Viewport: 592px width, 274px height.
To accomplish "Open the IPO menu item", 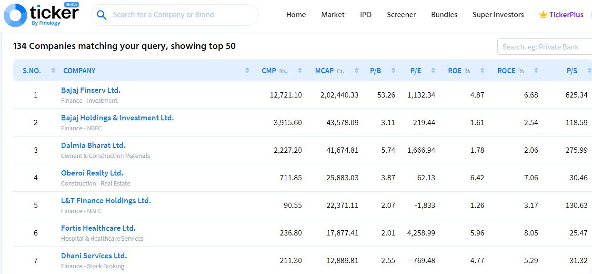I will coord(366,15).
